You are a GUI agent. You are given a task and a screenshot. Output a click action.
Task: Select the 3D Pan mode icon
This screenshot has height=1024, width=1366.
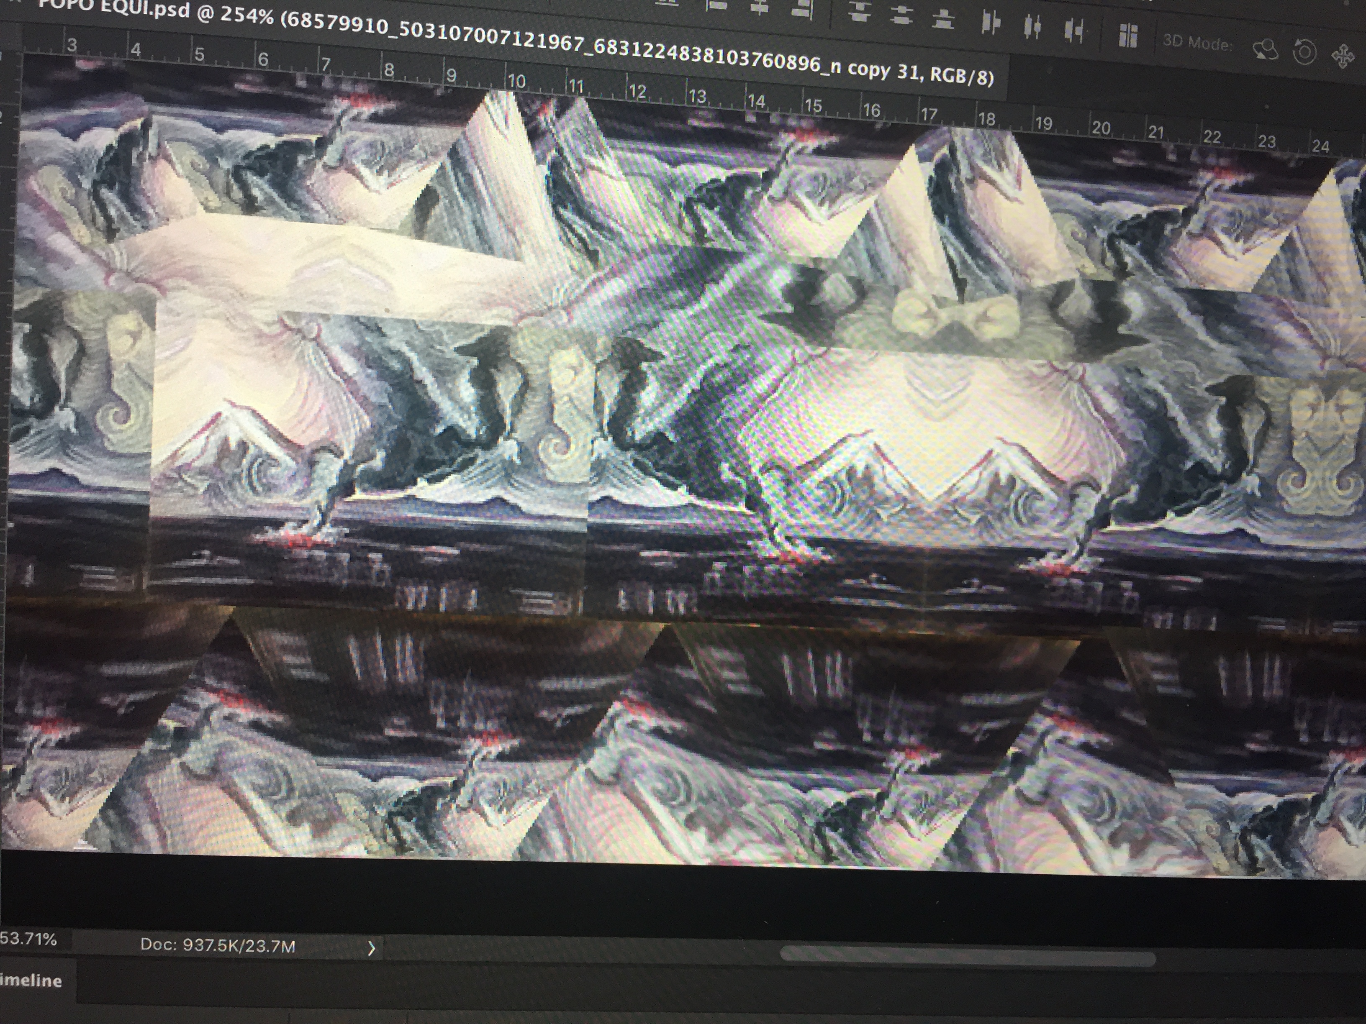pos(1342,57)
